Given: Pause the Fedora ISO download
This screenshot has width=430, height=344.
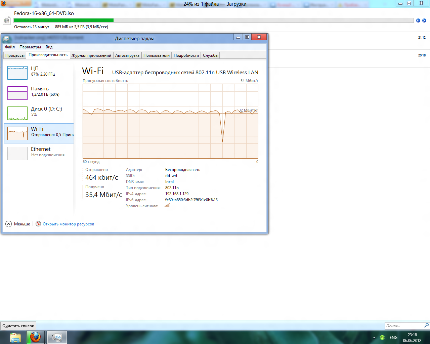Looking at the screenshot, I should 418,20.
